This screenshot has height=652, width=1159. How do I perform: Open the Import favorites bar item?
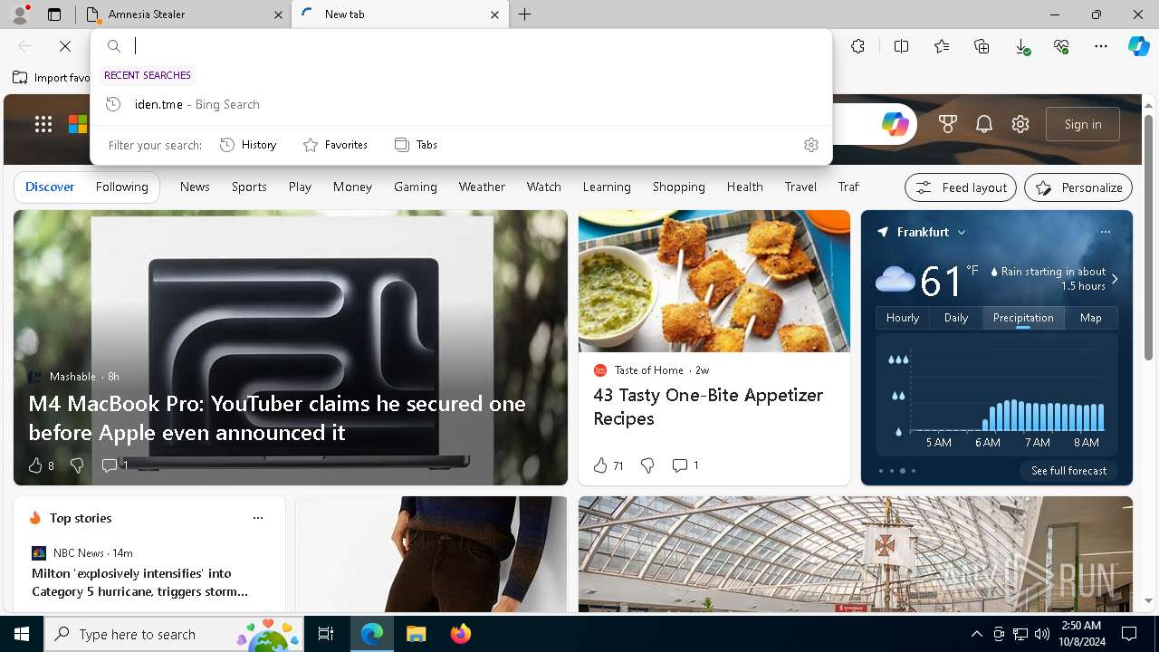pos(52,78)
